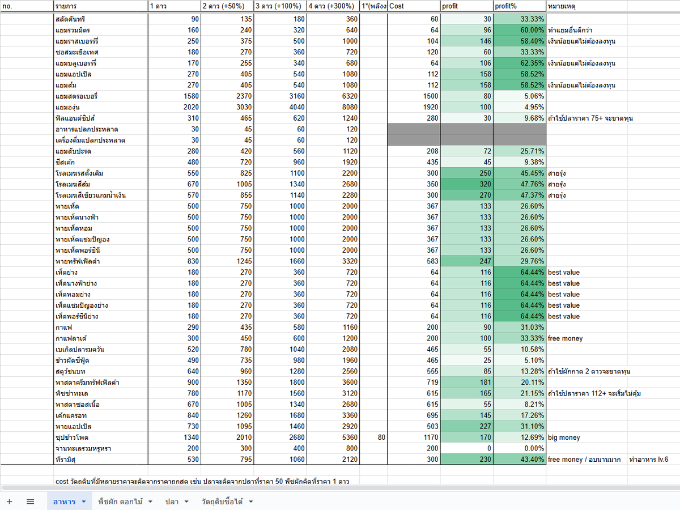Select the 0.00% profit of จานทะเลรวมหรูหรา
The width and height of the screenshot is (680, 510).
pyautogui.click(x=520, y=449)
